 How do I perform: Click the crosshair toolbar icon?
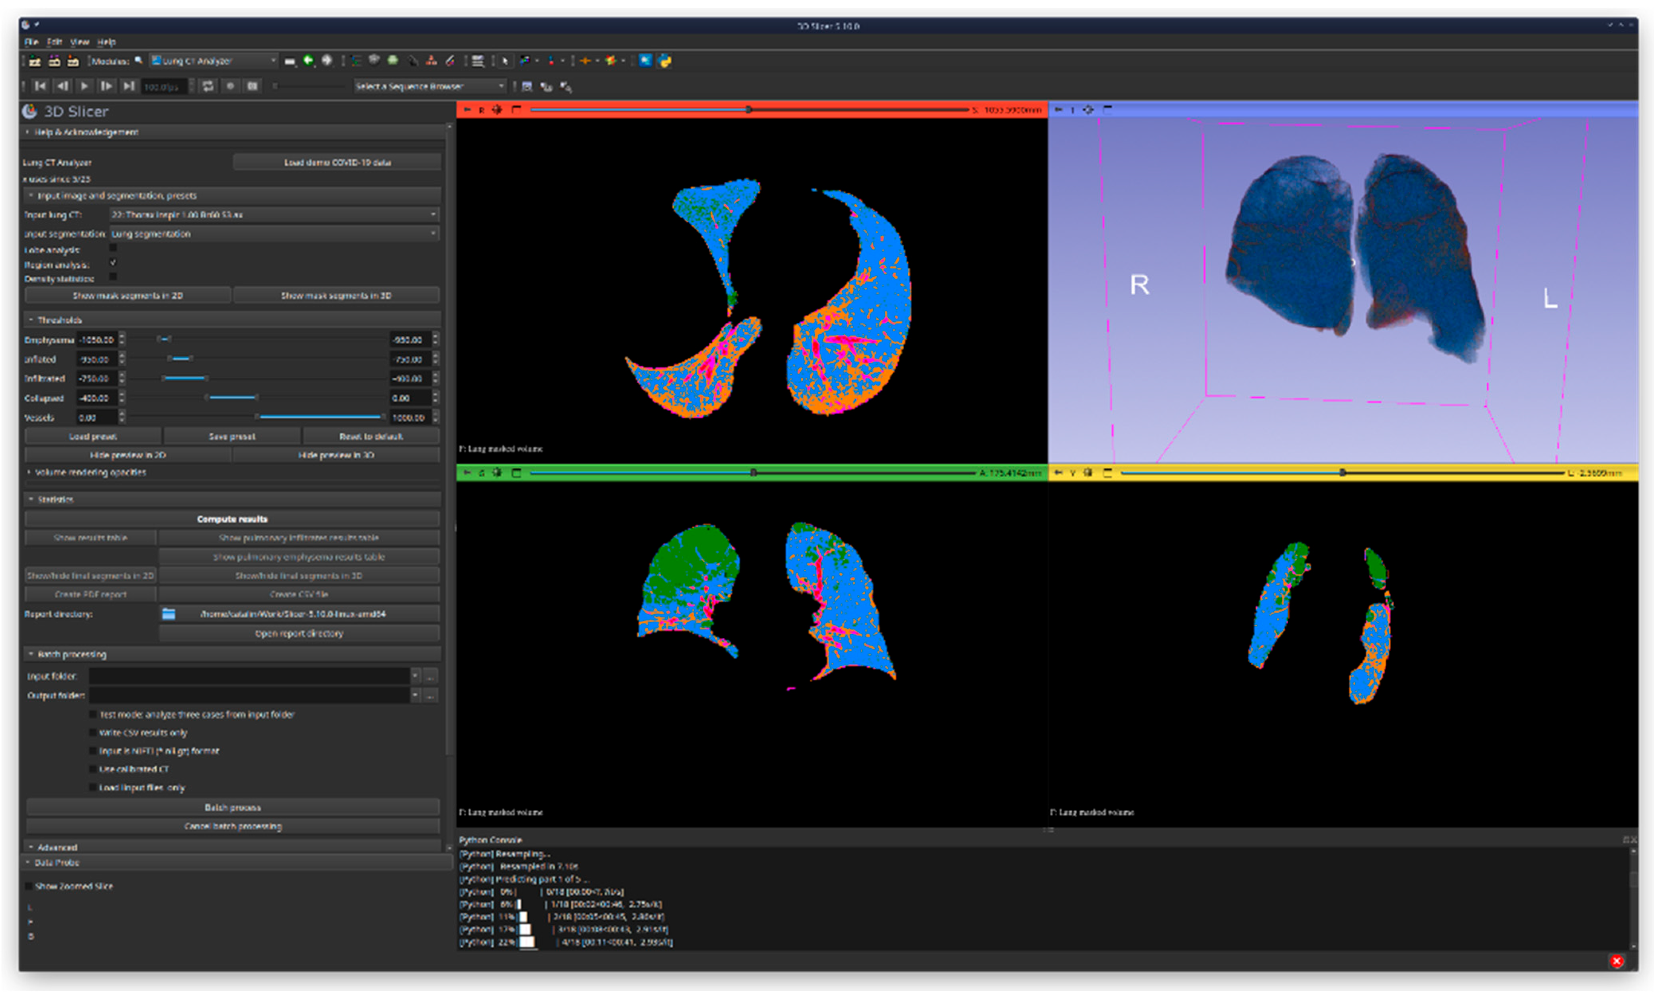[x=585, y=61]
